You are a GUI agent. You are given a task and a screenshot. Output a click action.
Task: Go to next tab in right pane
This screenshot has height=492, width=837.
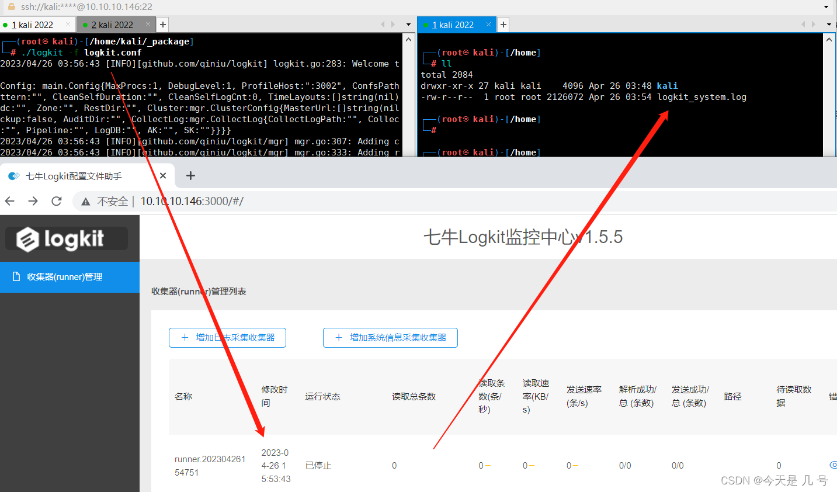814,25
